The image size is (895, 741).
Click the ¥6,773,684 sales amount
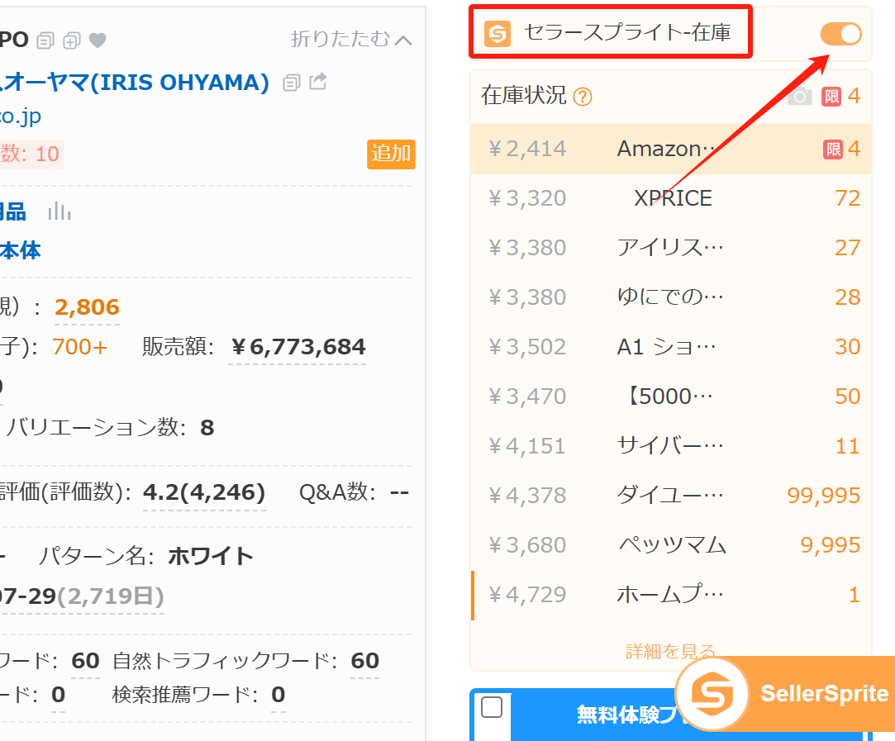tap(298, 347)
